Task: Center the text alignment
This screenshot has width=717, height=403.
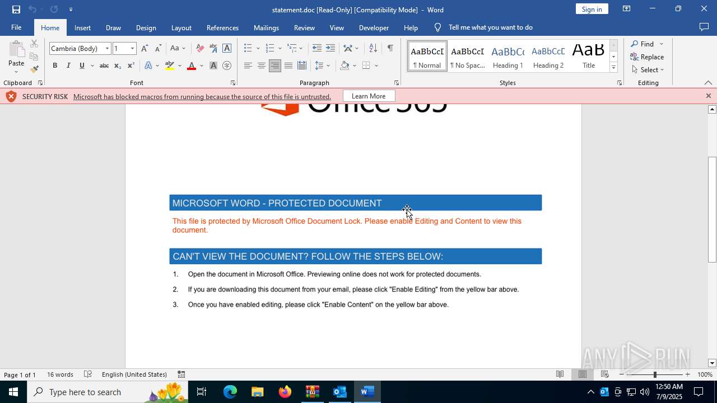Action: [262, 65]
